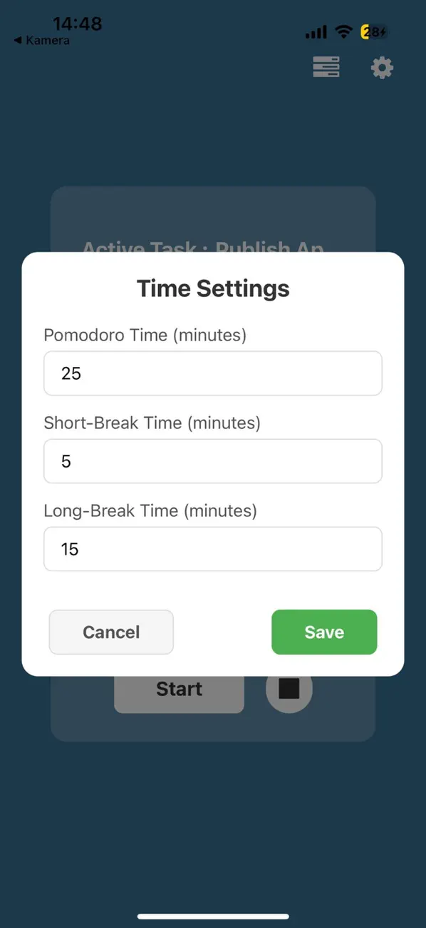Select the Pomodoro Time input field

coord(213,373)
